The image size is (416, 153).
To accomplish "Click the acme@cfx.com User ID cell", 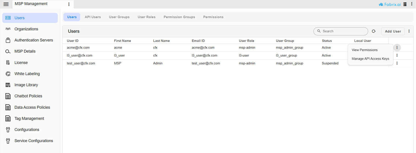I will tap(78, 48).
